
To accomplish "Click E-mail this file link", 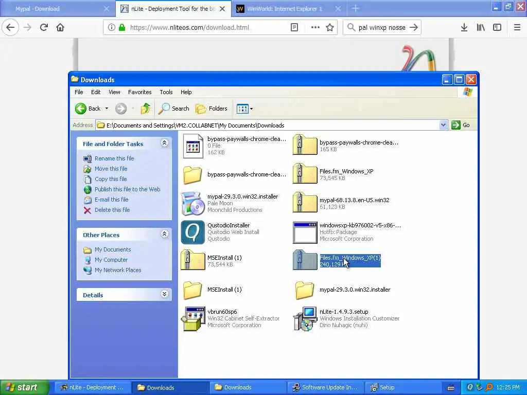I will pyautogui.click(x=111, y=200).
